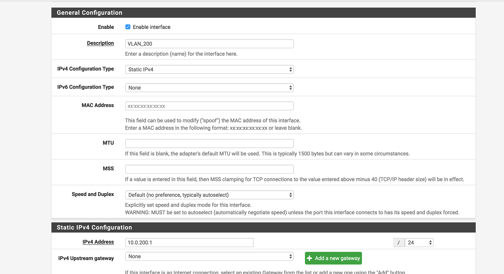This screenshot has height=274, width=504.
Task: Click the "Enable interface" label text
Action: pyautogui.click(x=152, y=27)
